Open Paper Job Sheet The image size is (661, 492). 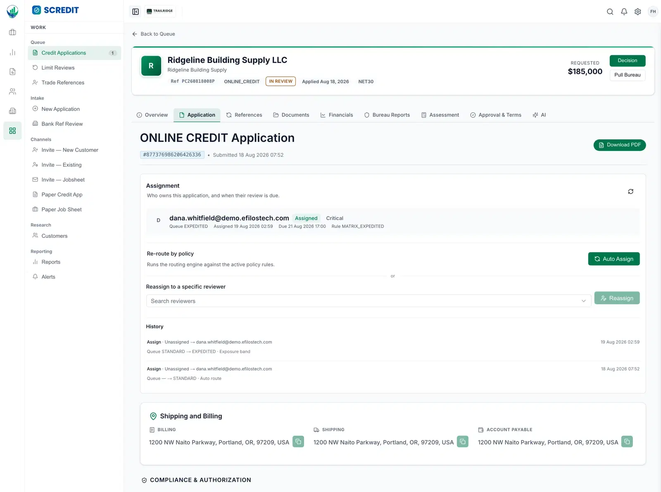(74, 210)
